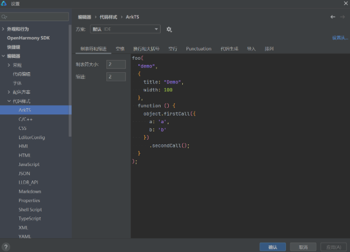Image resolution: width=350 pixels, height=252 pixels.
Task: Click the 编辑器 breadcrumb
Action: point(84,17)
